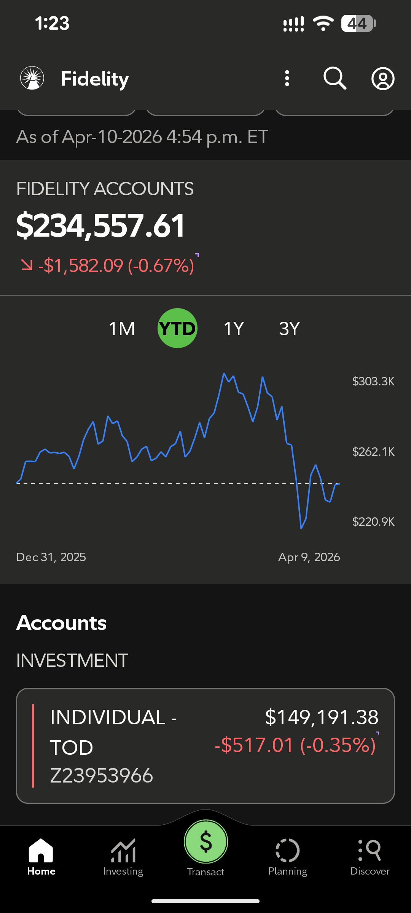Open the search magnifier icon

(x=335, y=78)
